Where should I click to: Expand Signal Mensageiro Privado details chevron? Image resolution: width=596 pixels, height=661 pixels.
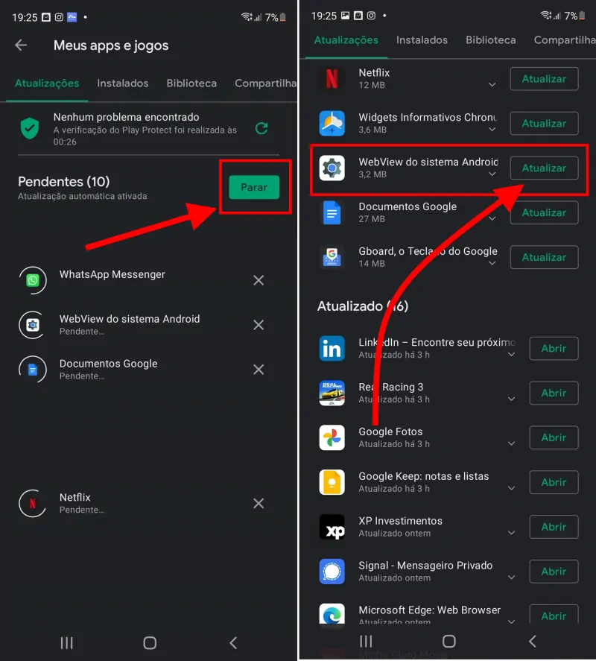511,578
